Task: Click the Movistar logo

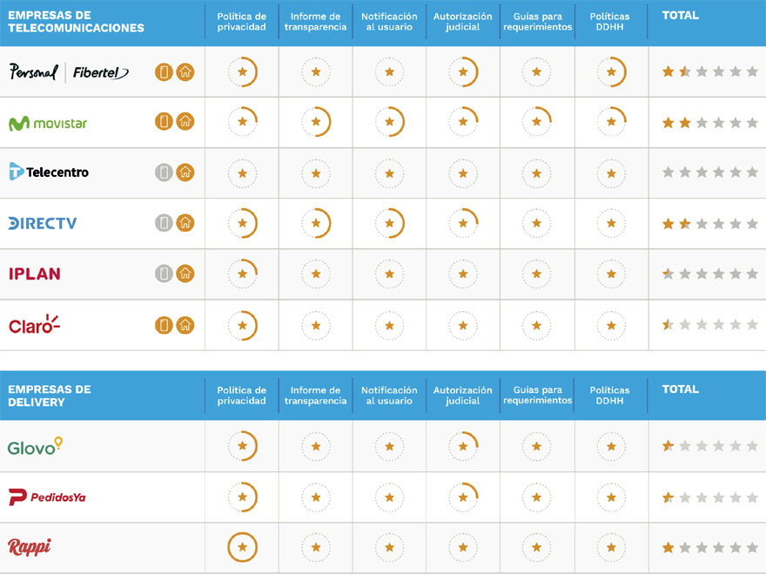Action: pos(48,123)
